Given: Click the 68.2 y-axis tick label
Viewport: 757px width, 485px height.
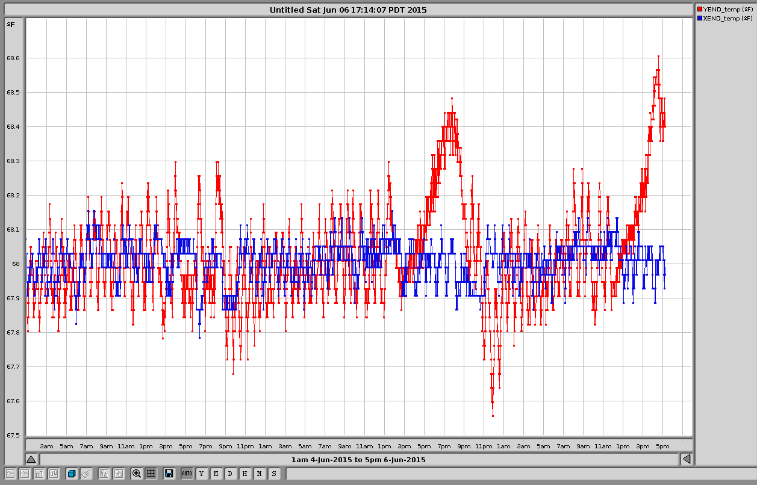Looking at the screenshot, I should [13, 196].
